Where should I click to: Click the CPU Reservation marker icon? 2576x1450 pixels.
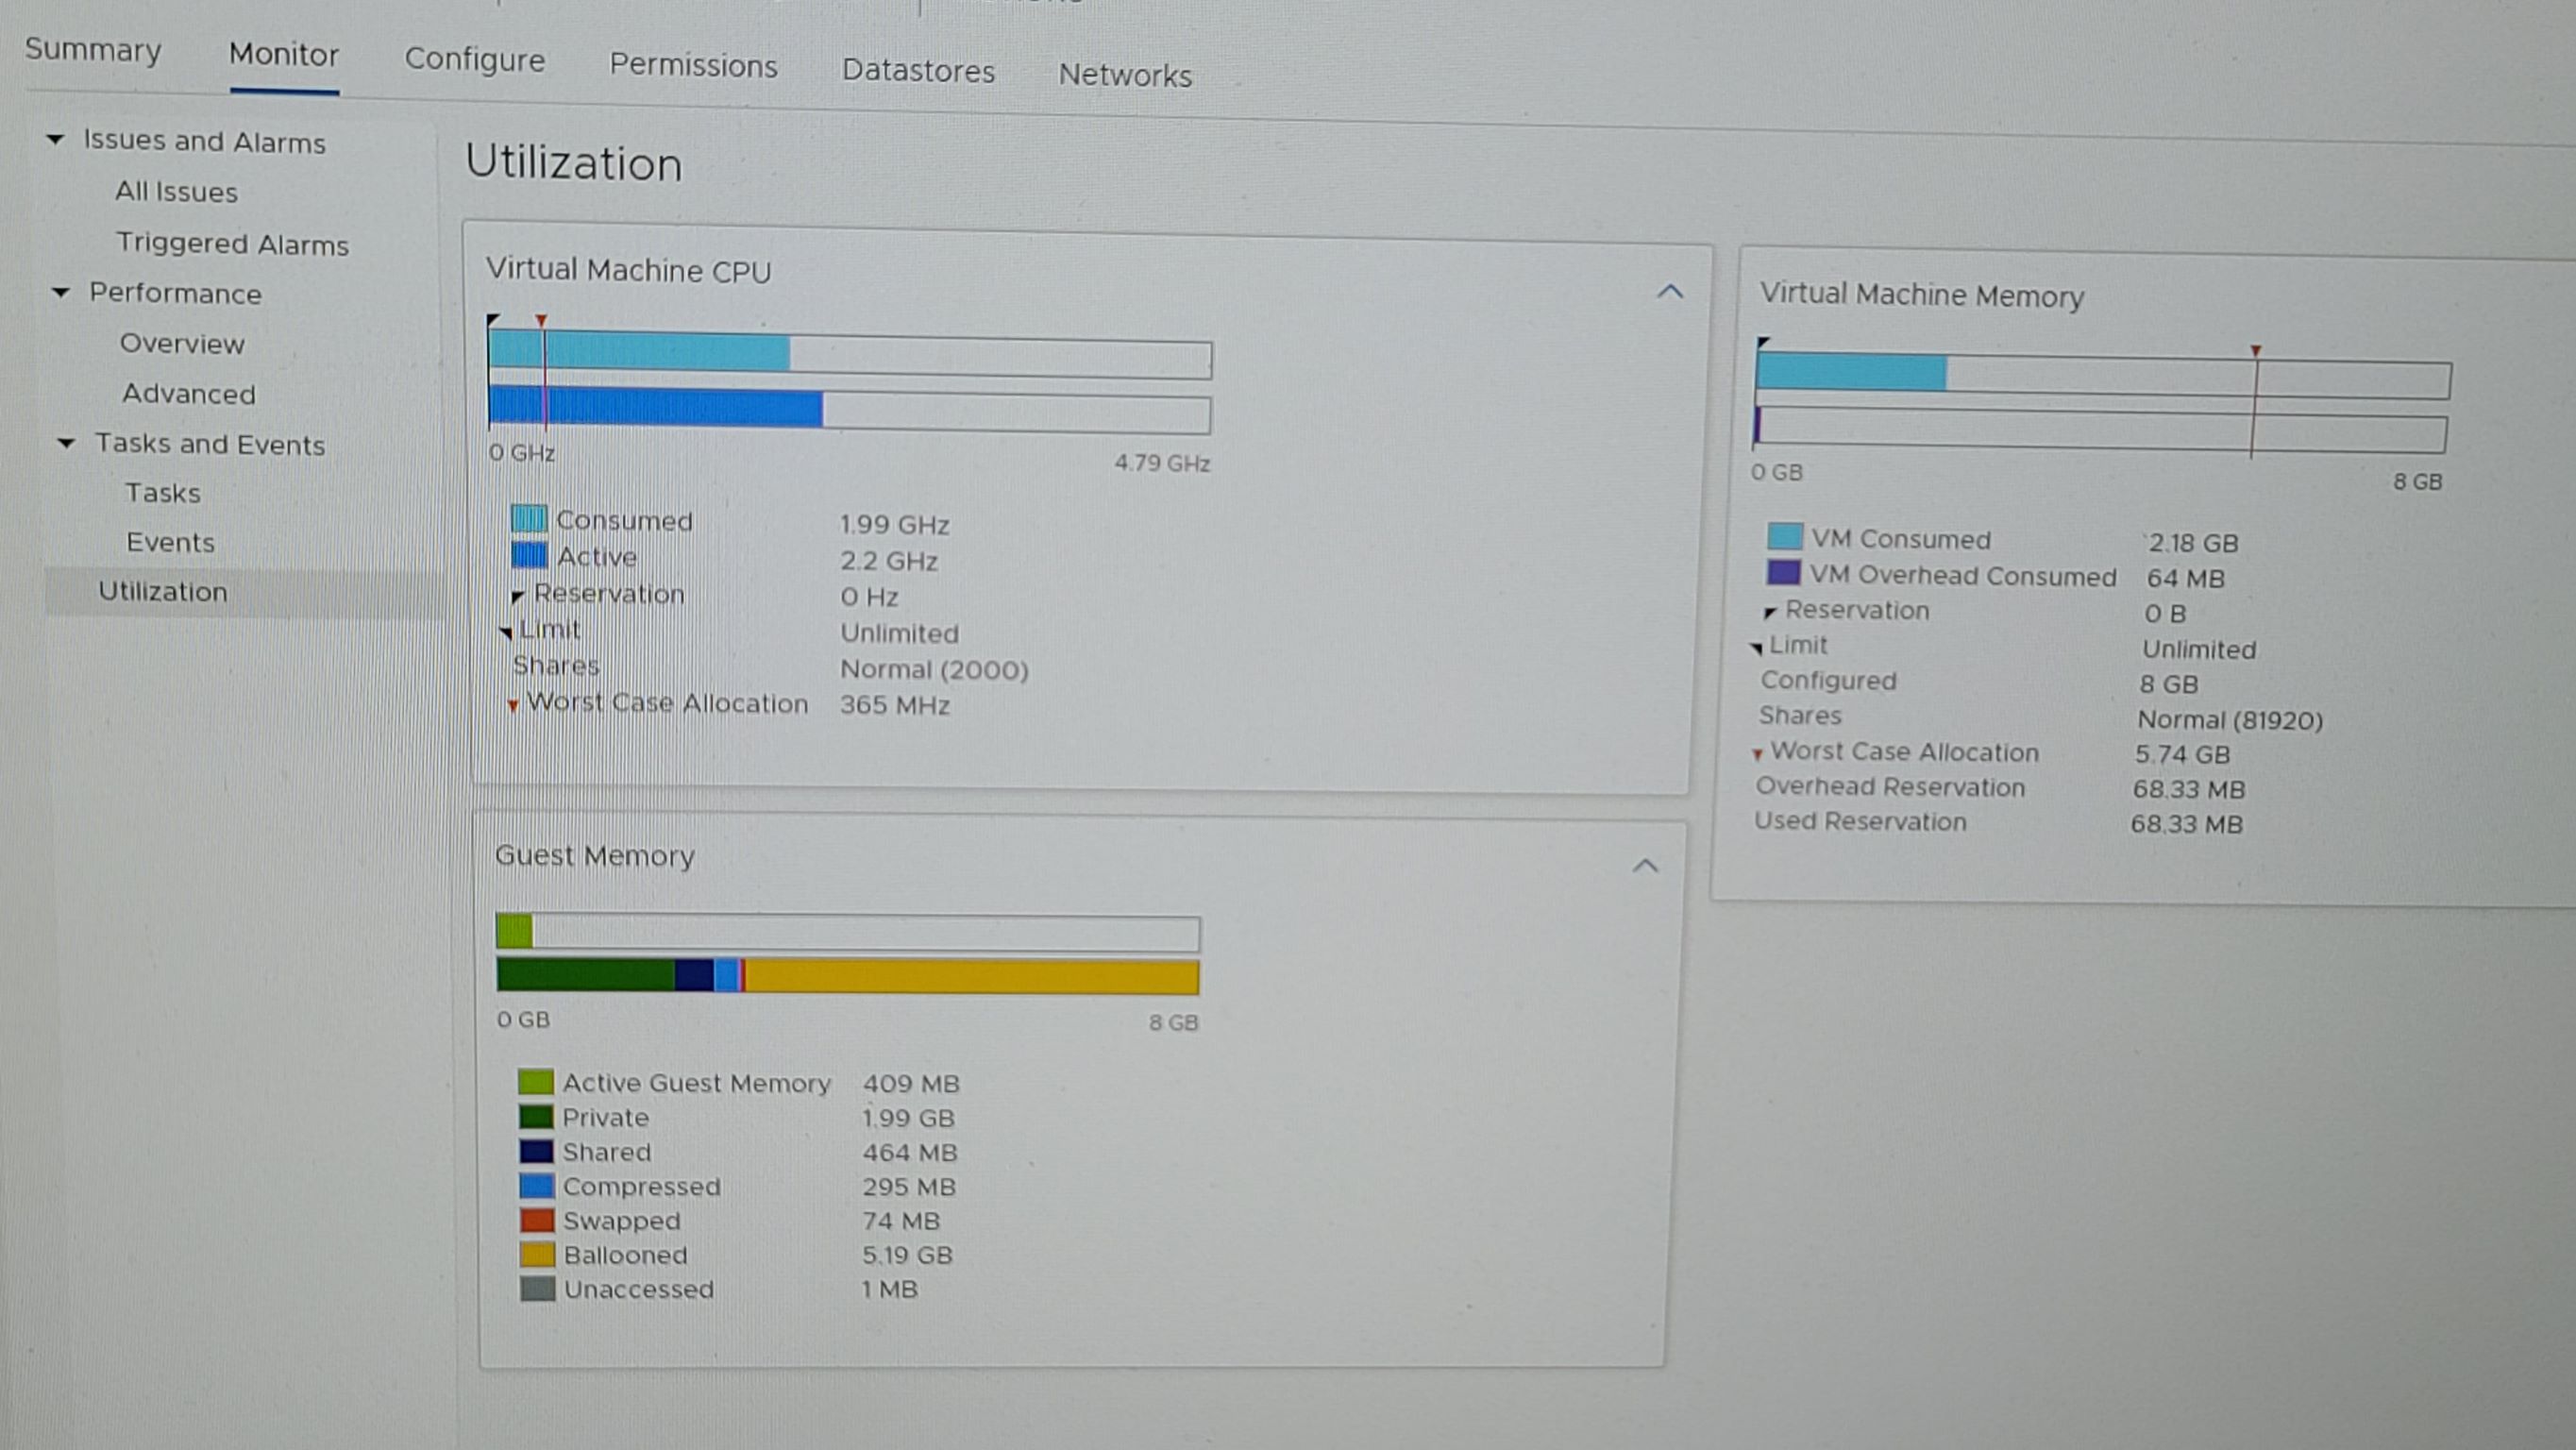pos(517,596)
